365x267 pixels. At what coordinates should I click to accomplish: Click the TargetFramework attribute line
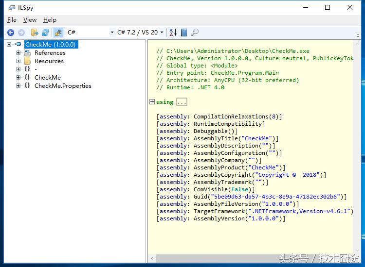pyautogui.click(x=255, y=211)
